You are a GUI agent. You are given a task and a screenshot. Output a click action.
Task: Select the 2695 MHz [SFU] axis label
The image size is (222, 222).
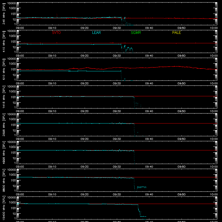coord(4,125)
